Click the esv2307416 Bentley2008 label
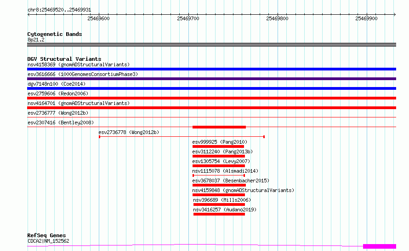409x251 pixels. point(61,123)
